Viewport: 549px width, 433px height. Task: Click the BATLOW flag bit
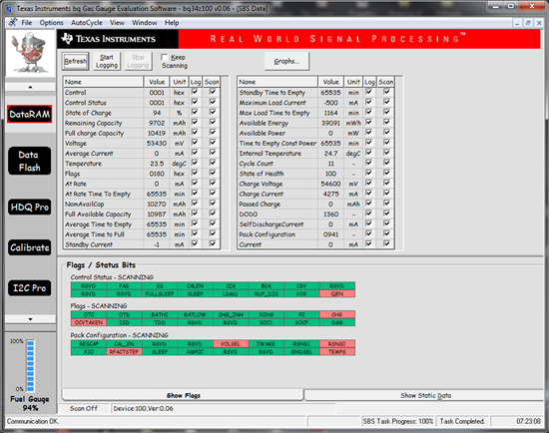[195, 314]
